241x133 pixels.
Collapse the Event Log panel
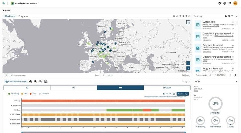coord(236,16)
